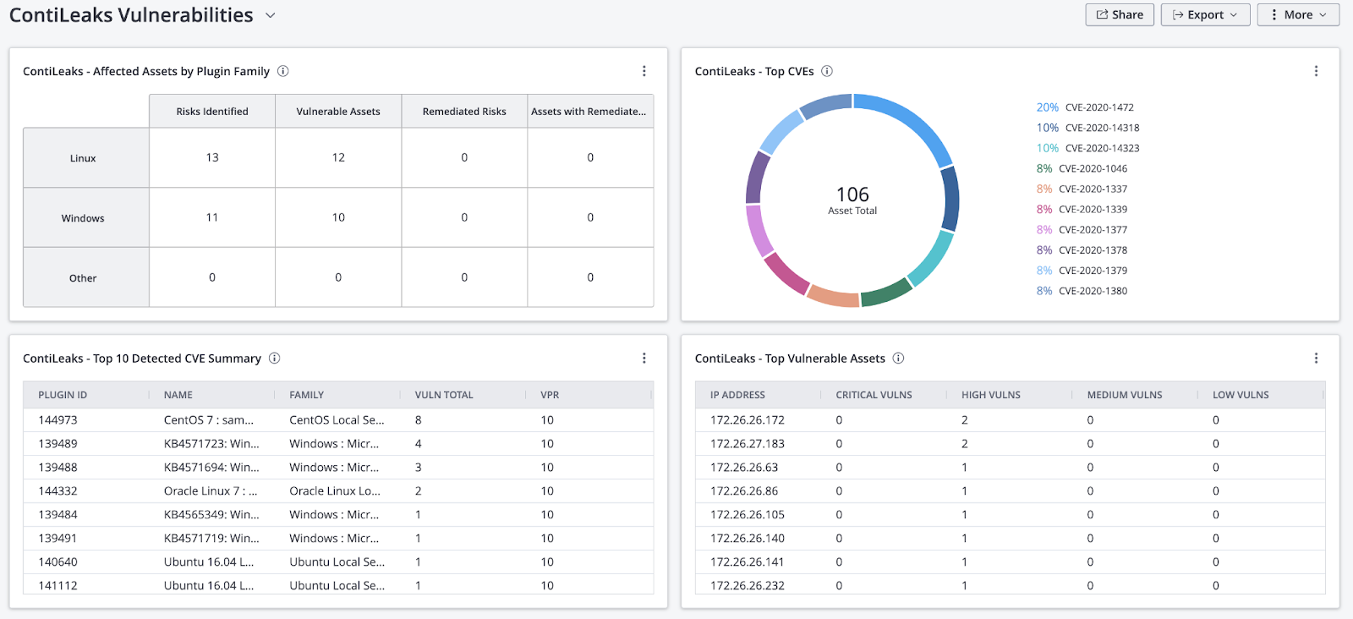Open plugin ID 139484 row
Screen dimensions: 1353x619
pos(338,515)
